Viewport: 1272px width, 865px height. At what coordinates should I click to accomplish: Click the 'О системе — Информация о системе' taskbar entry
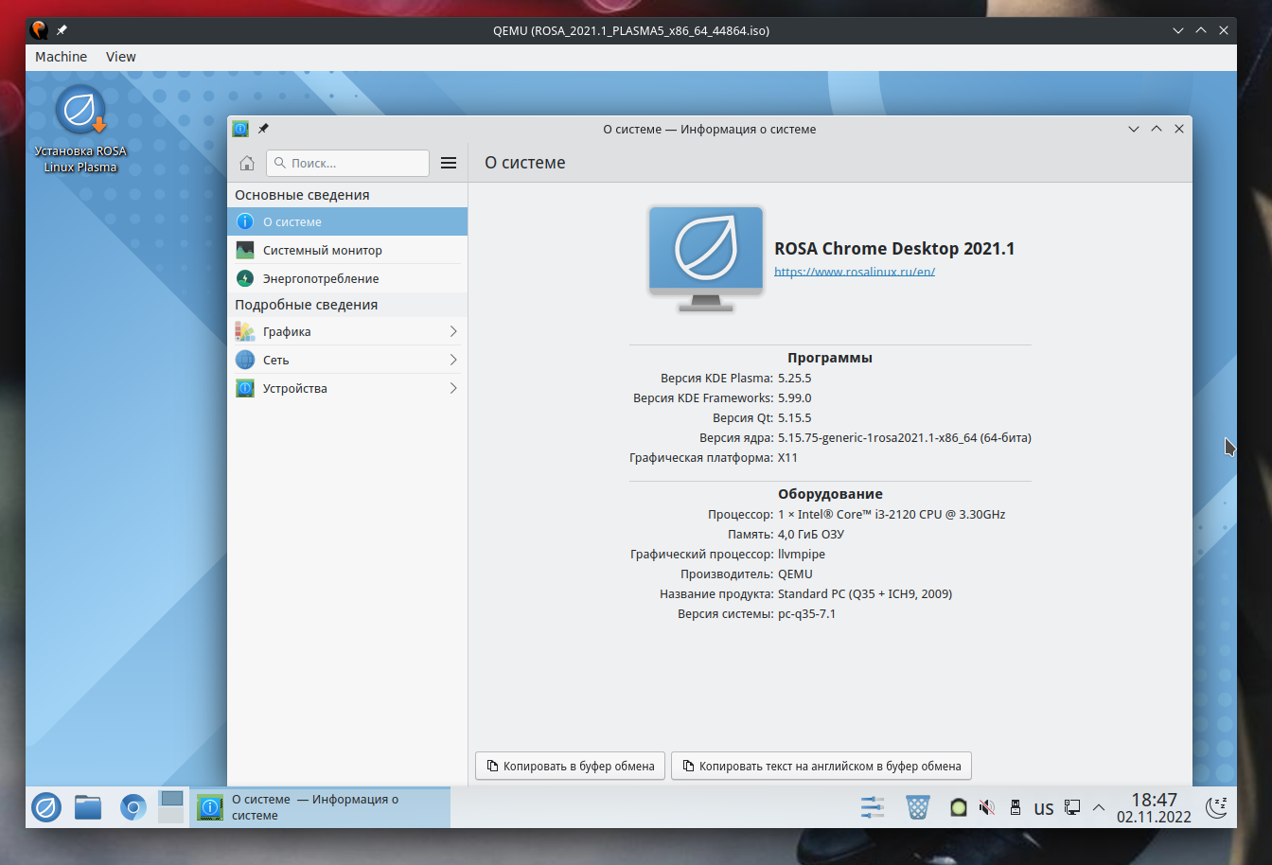(320, 807)
